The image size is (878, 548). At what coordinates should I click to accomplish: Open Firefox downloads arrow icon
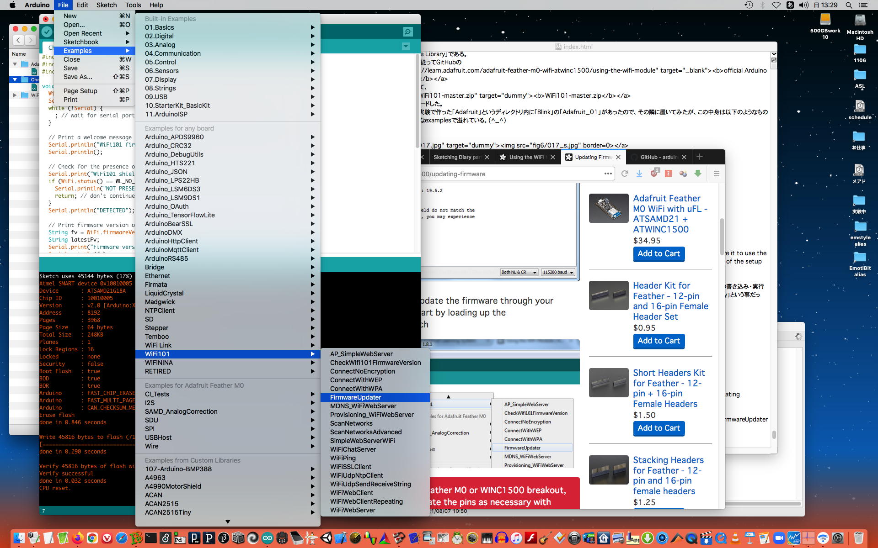click(x=639, y=174)
